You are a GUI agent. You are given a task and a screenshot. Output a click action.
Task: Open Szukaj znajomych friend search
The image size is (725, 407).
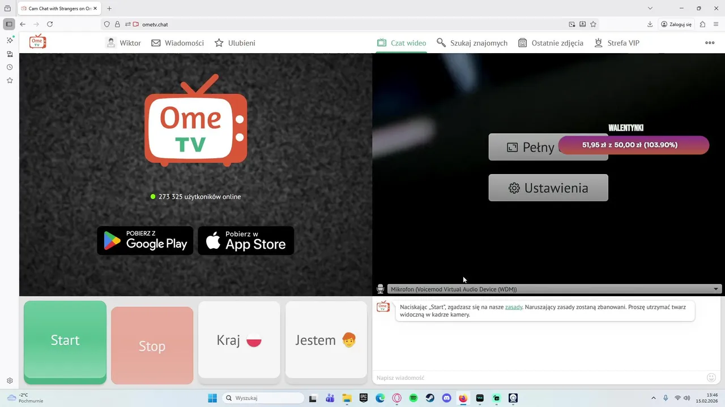pos(472,43)
